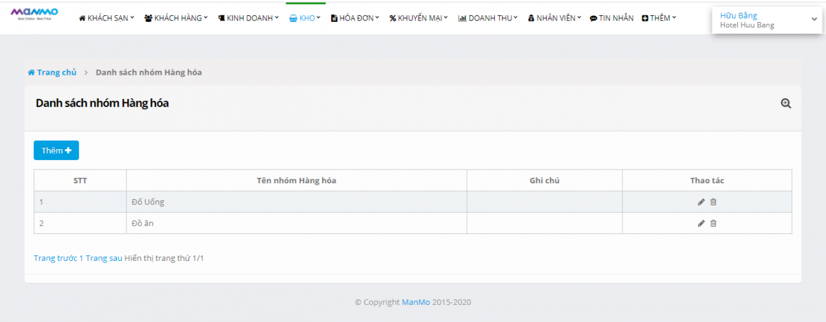
Task: Open the TIN NHẮN messages item
Action: coord(611,19)
